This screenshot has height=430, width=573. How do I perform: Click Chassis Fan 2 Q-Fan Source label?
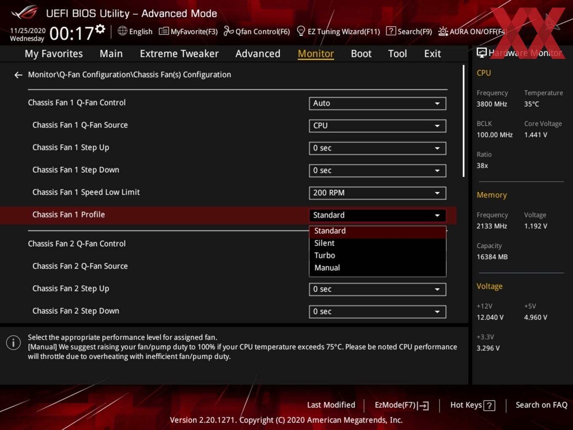[x=80, y=266]
